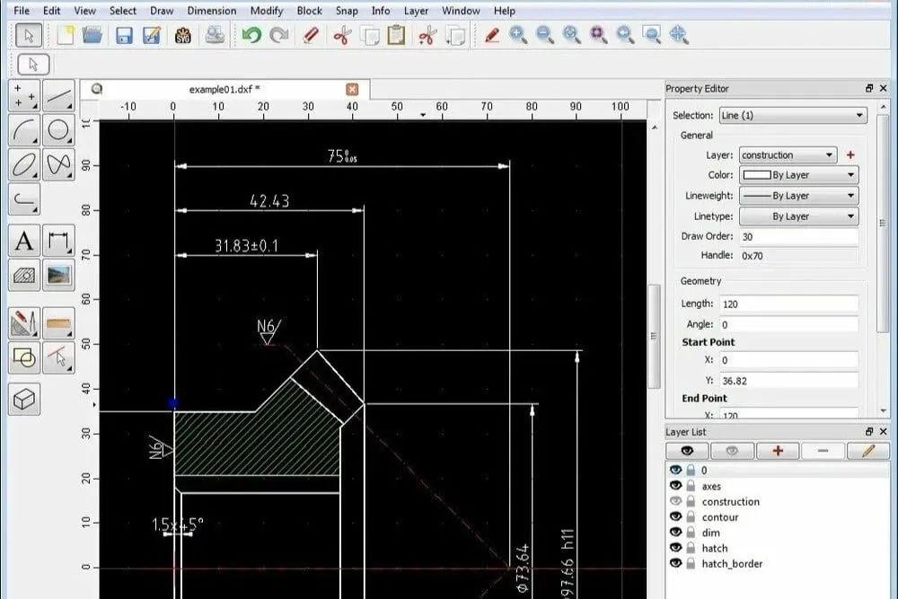The width and height of the screenshot is (898, 599).
Task: Show all layers button in Layer List
Action: [x=687, y=451]
